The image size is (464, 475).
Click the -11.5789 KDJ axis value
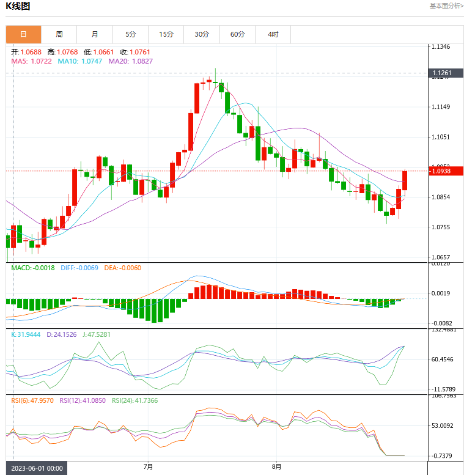click(x=443, y=389)
